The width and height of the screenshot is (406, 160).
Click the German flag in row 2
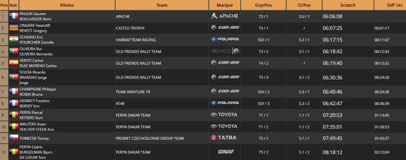13,28
